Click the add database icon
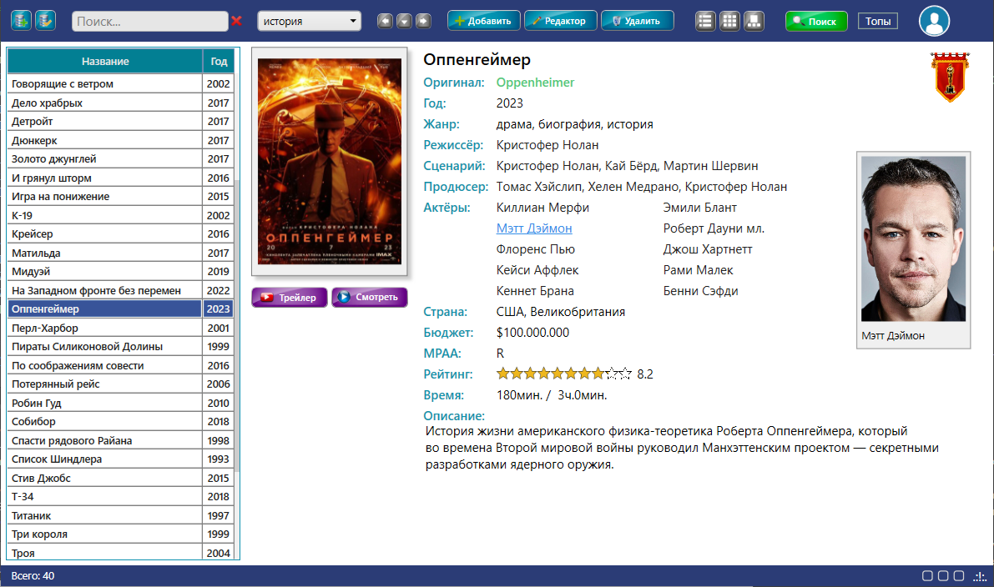The image size is (994, 587). [21, 21]
